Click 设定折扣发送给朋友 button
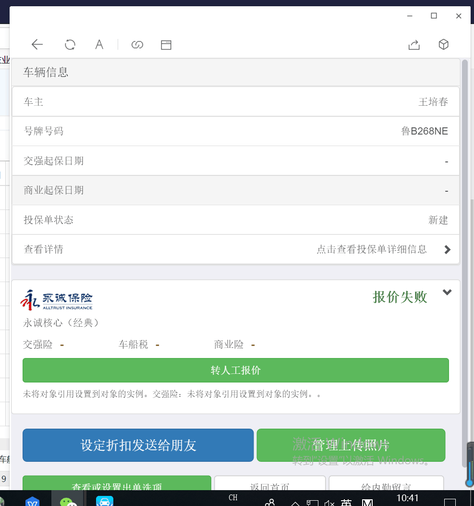474x506 pixels. [138, 445]
